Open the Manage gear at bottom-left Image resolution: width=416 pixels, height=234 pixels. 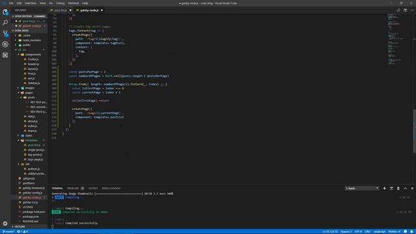coord(5,224)
